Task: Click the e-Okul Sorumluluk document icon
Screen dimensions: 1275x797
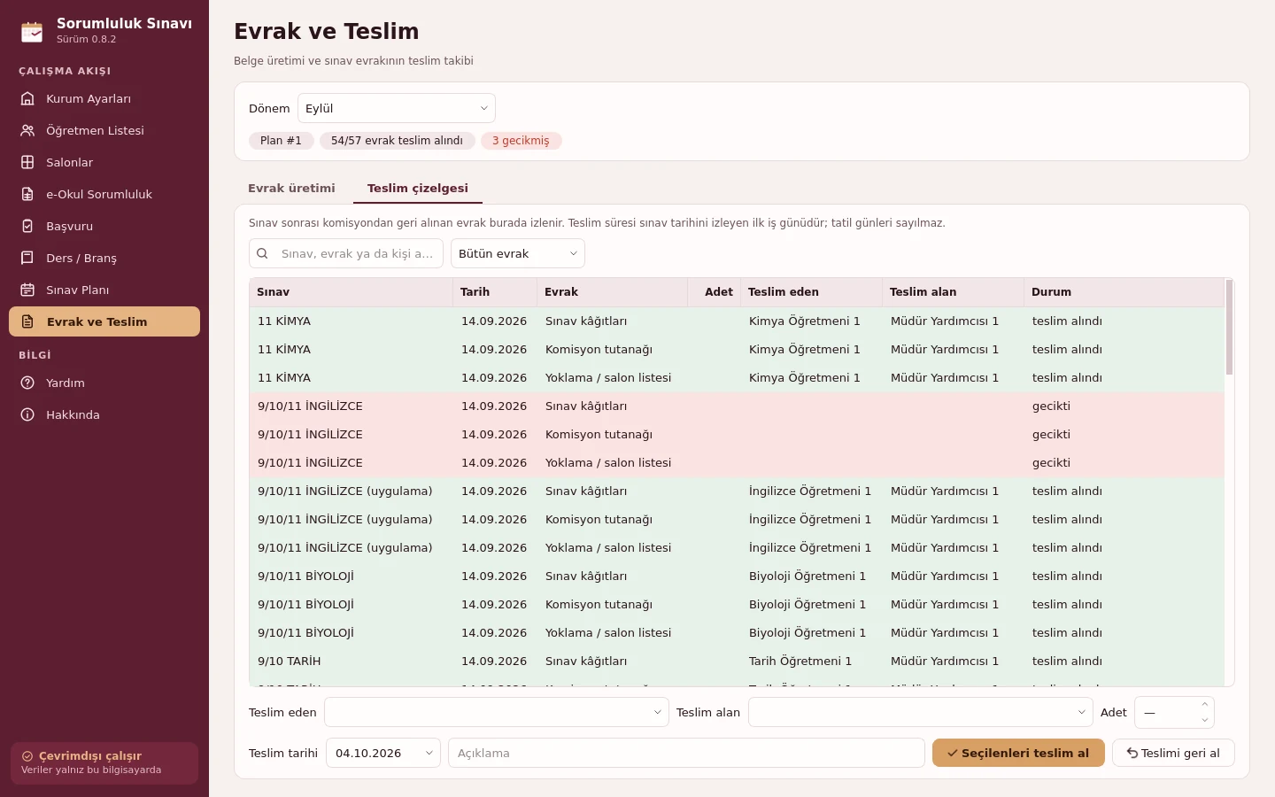Action: (27, 194)
